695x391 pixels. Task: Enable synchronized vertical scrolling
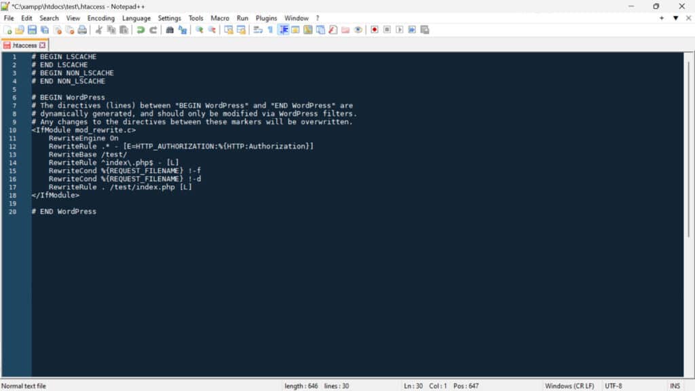coord(230,29)
